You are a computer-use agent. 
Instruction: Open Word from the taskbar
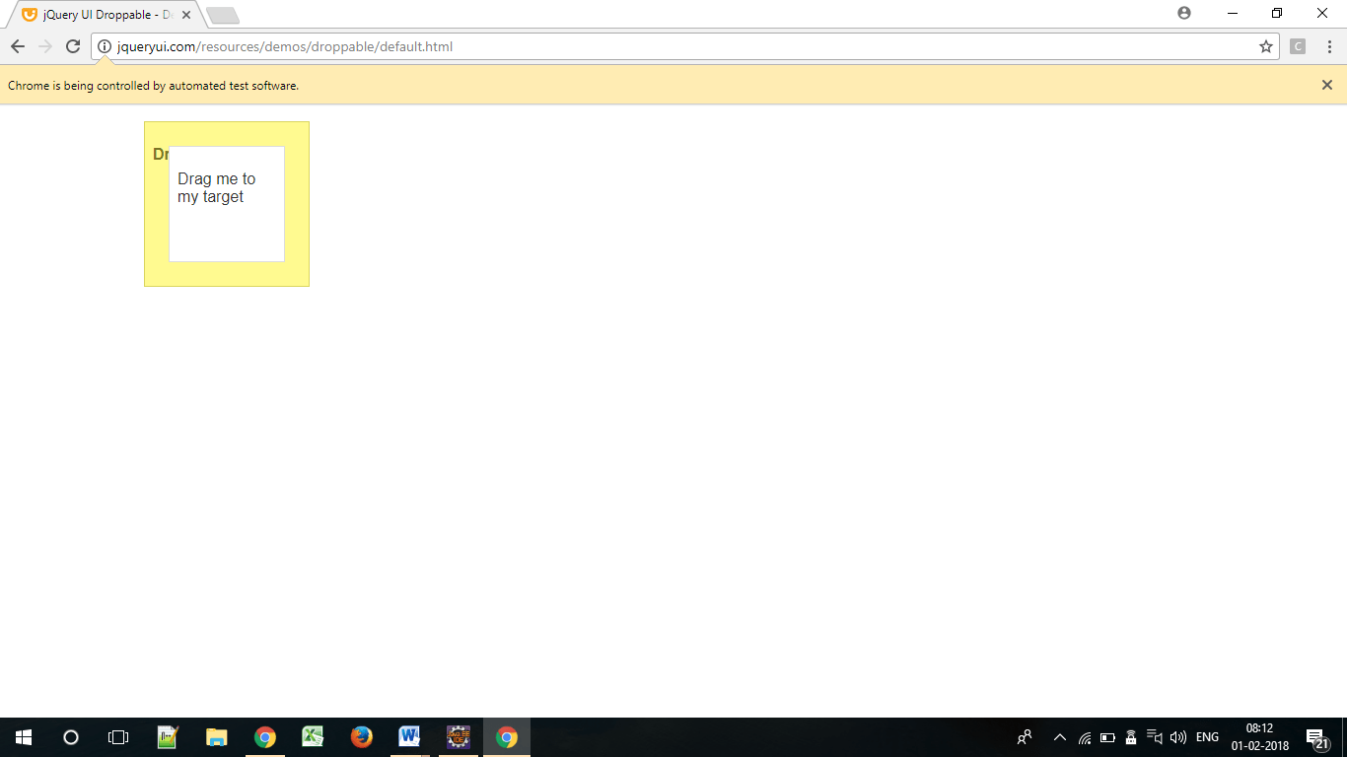409,736
